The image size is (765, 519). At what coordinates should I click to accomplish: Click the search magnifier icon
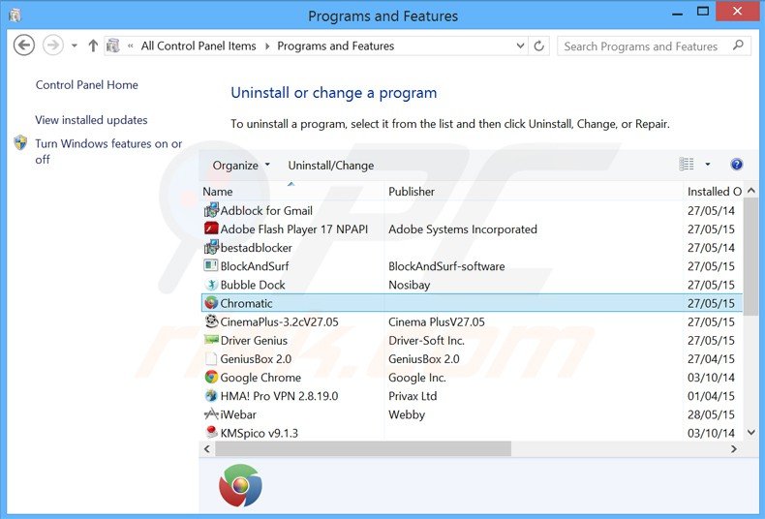coord(738,46)
